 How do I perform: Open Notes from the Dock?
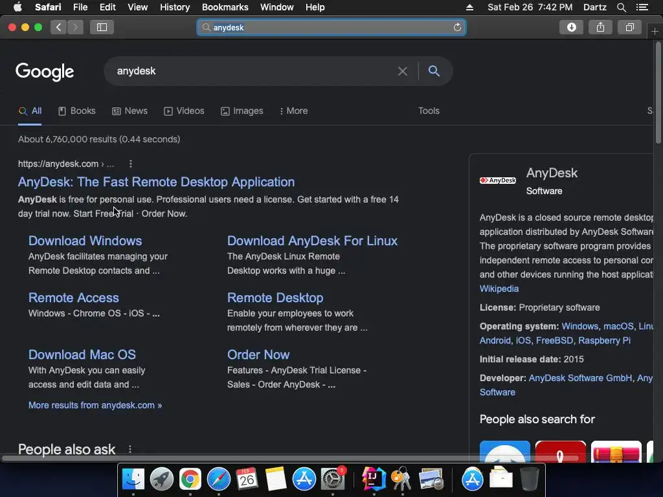[276, 480]
